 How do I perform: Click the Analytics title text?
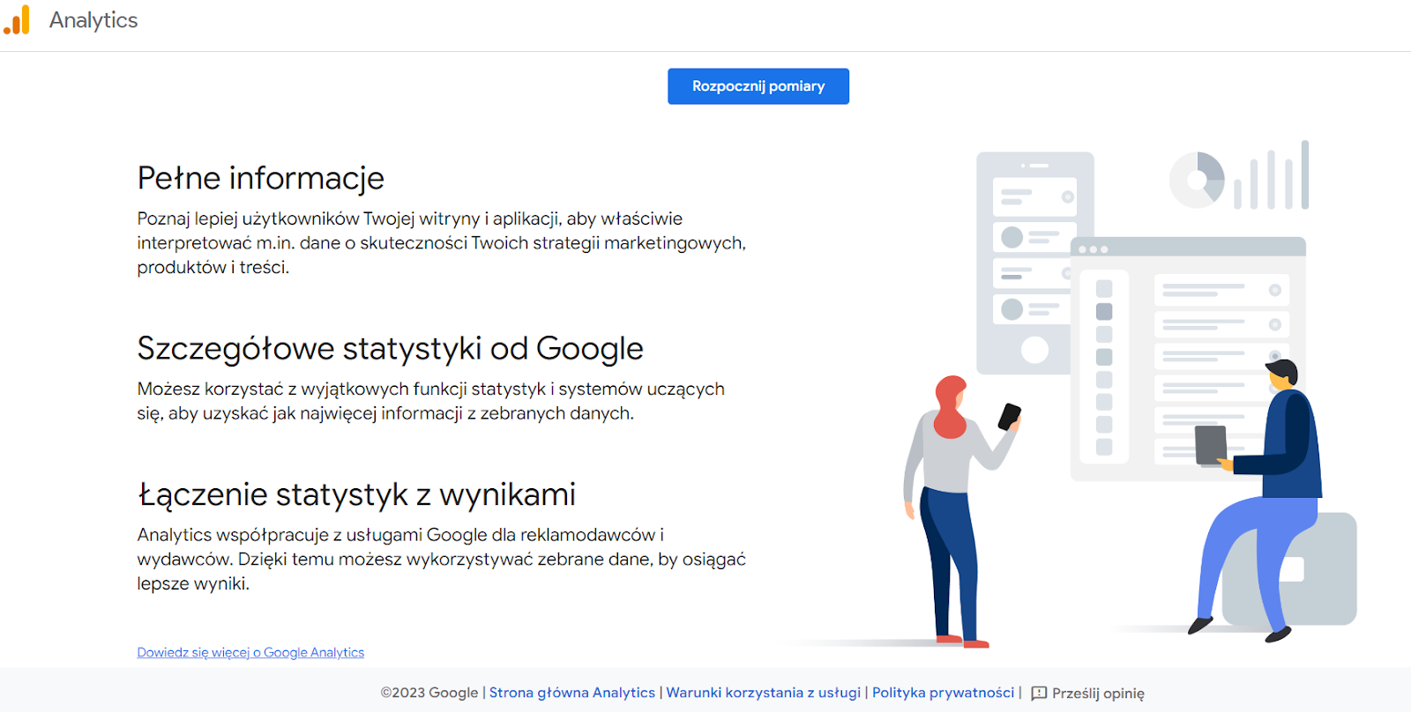(93, 20)
